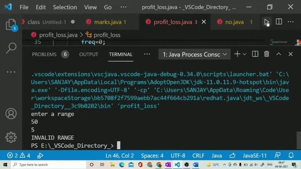Open Word from taskbar
This screenshot has width=301, height=169.
(x=196, y=165)
